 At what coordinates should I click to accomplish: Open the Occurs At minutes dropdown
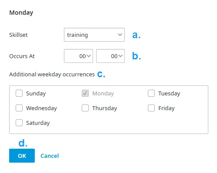click(x=110, y=56)
